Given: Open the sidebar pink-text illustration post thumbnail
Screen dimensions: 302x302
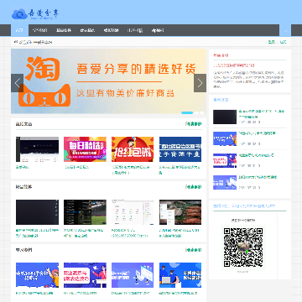Looking at the screenshot, I should tap(225, 160).
